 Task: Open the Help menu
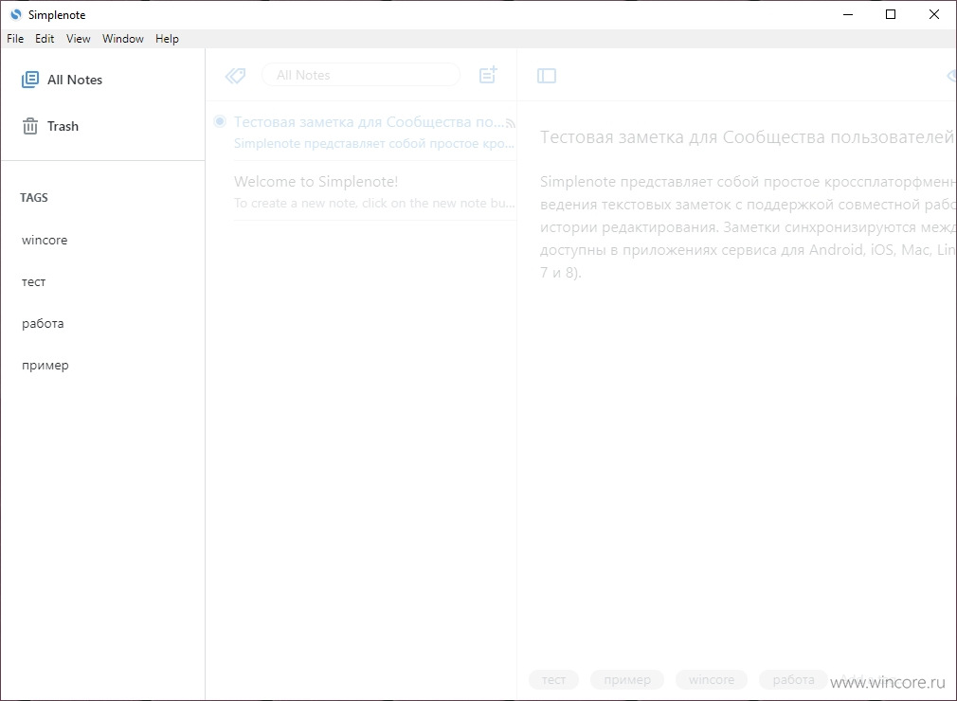click(167, 39)
